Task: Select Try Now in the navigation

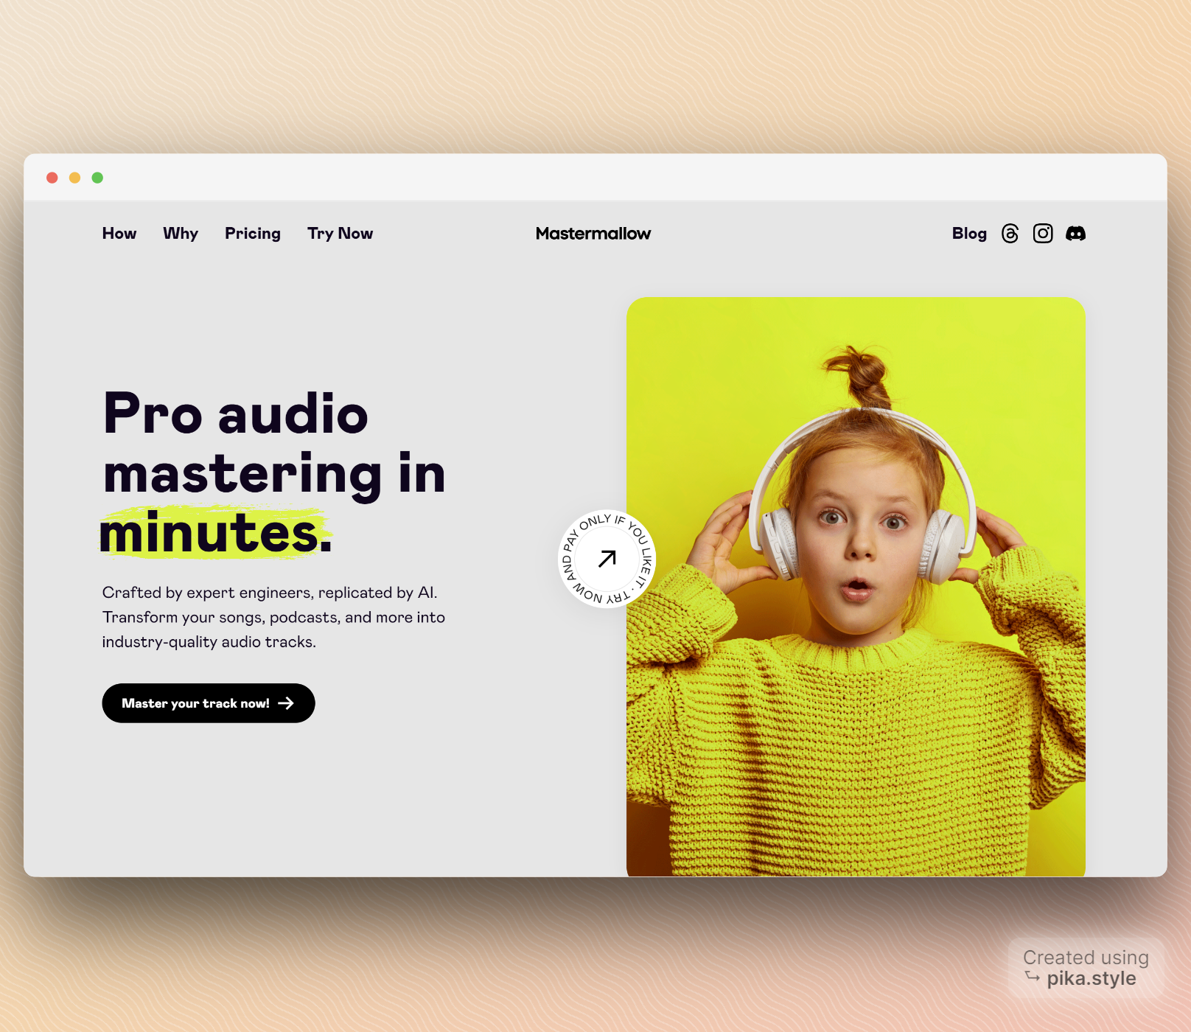Action: (340, 234)
